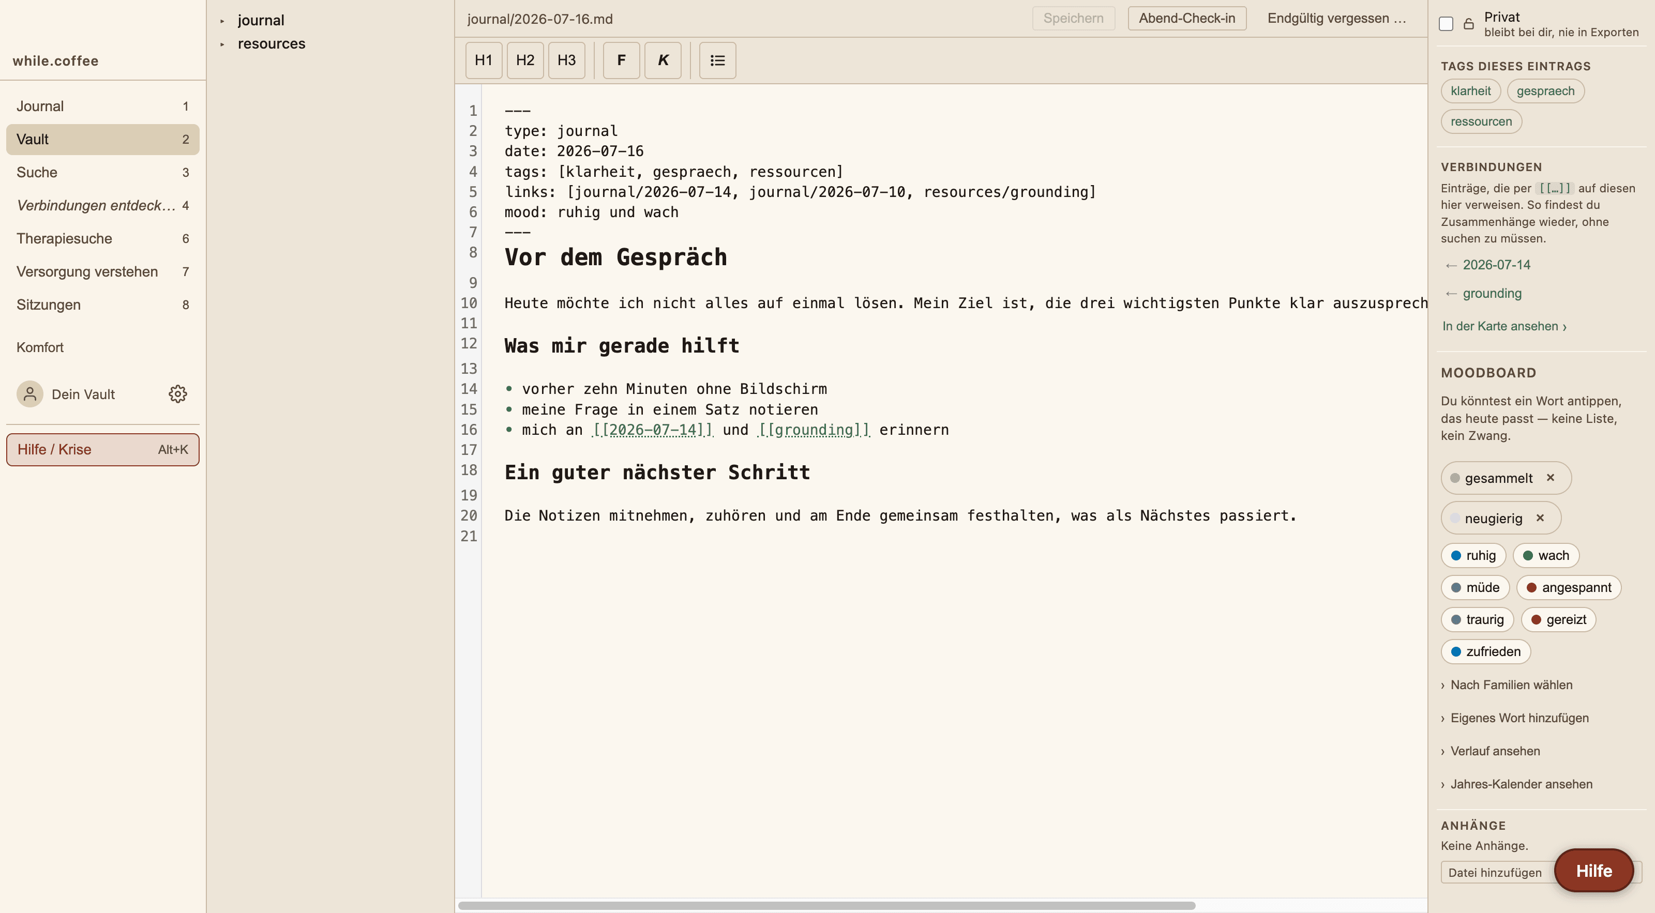This screenshot has width=1655, height=913.
Task: Expand Nach Familien wählen
Action: (x=1507, y=685)
